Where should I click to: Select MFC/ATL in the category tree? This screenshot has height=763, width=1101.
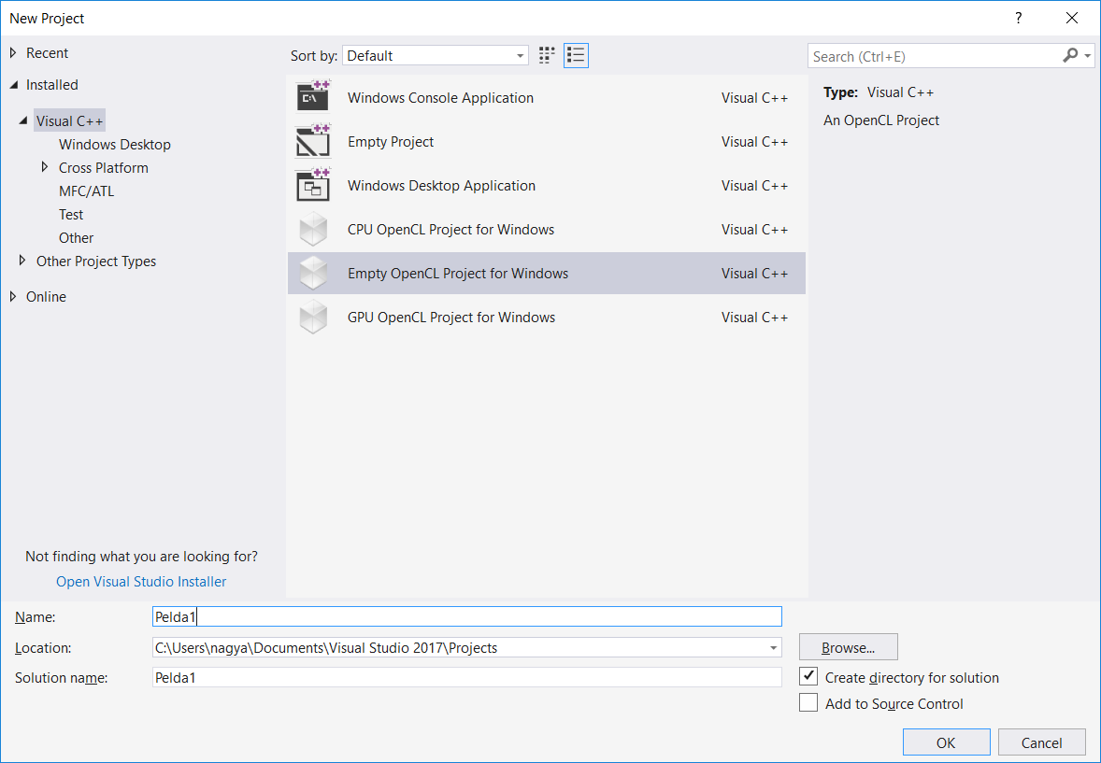pos(86,191)
